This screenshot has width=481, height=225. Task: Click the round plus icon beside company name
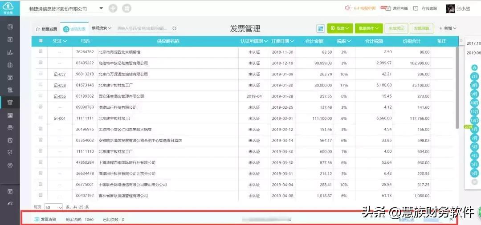pyautogui.click(x=113, y=8)
